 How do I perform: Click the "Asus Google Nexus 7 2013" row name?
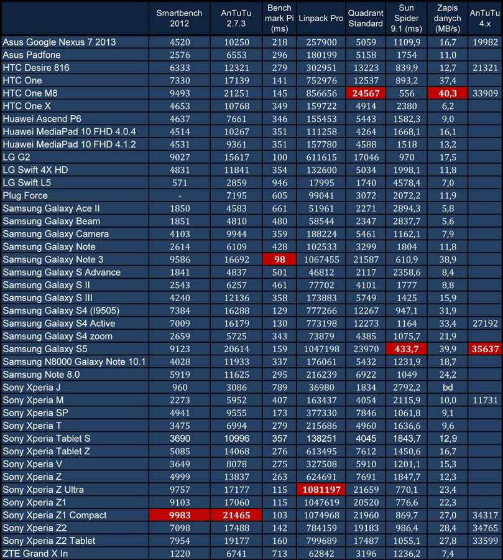click(x=59, y=42)
